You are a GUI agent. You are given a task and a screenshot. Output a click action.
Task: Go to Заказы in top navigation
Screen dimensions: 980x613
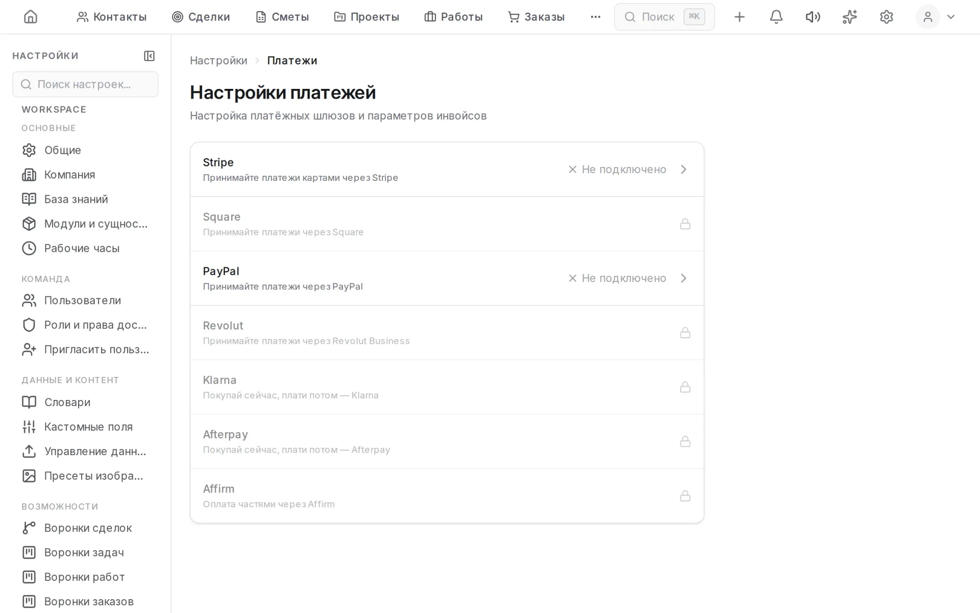tap(536, 17)
